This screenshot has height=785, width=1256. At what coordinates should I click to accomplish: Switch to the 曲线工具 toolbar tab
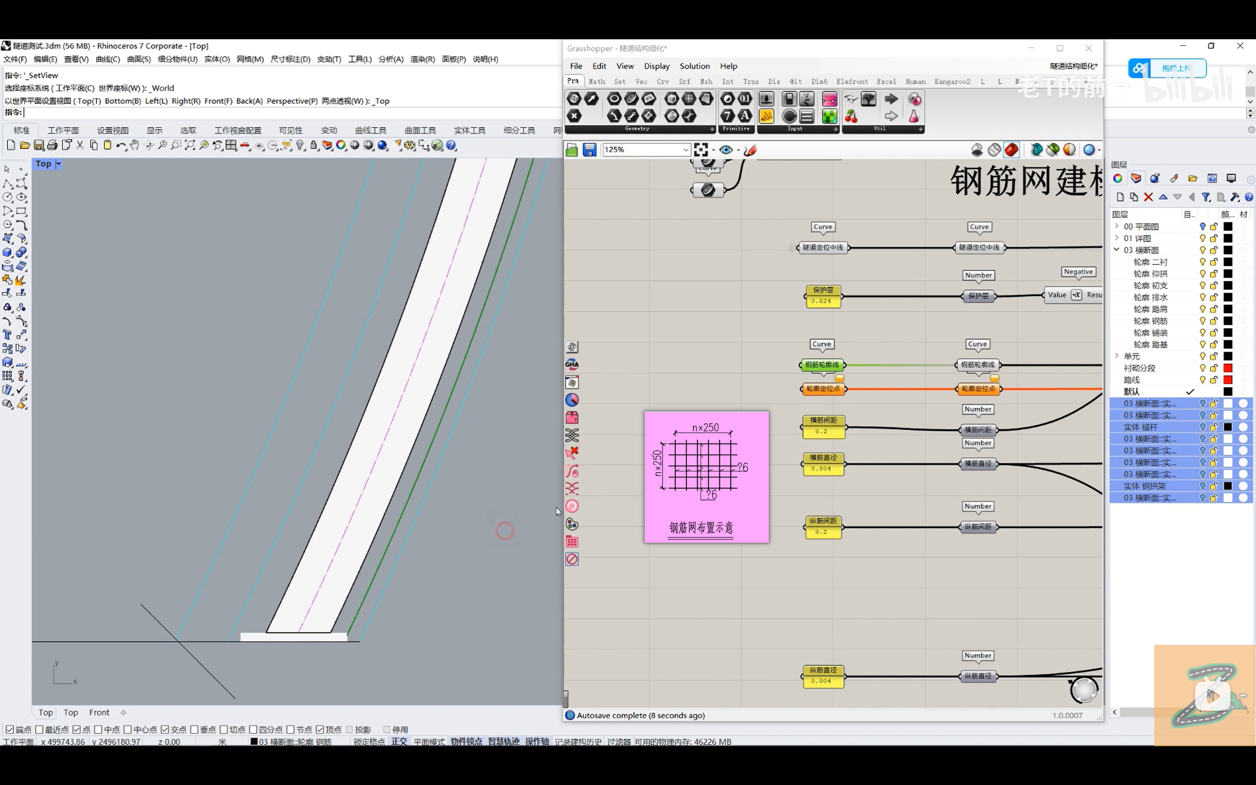click(370, 131)
